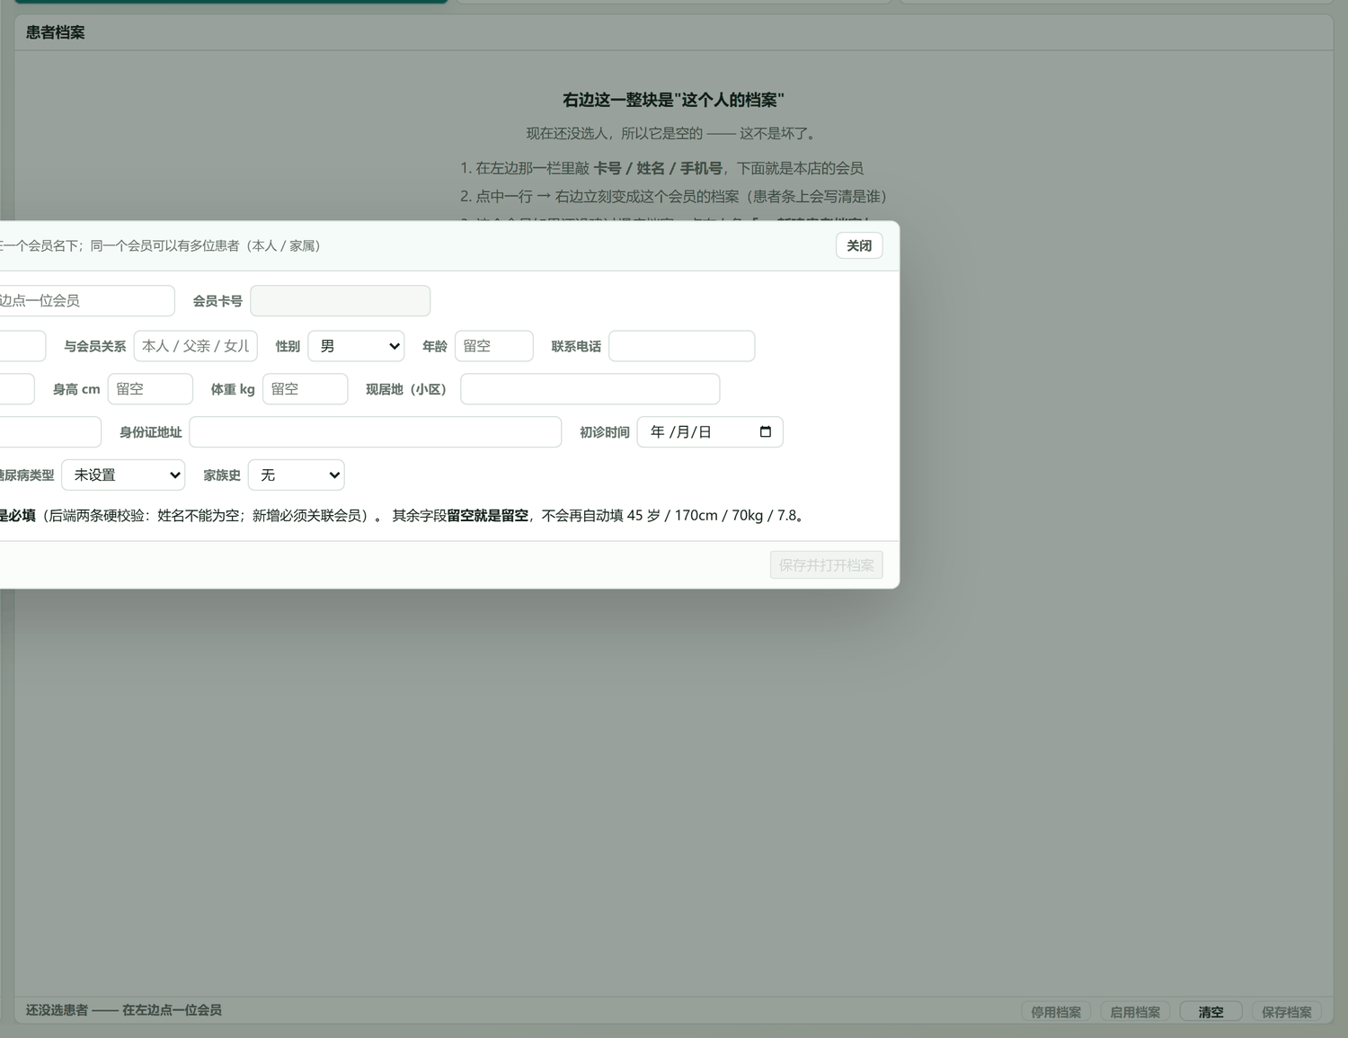
Task: Click the 患者档案 panel heading
Action: tap(56, 32)
